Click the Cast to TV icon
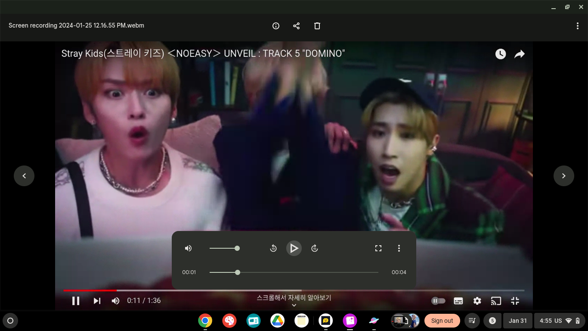The width and height of the screenshot is (588, 331). click(x=496, y=301)
